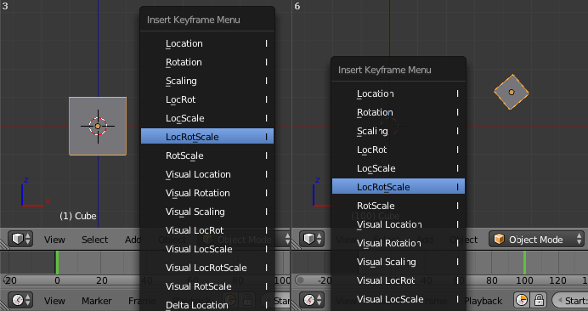Open timeline editor type clock icon, left screenshot
The width and height of the screenshot is (588, 311).
click(20, 300)
